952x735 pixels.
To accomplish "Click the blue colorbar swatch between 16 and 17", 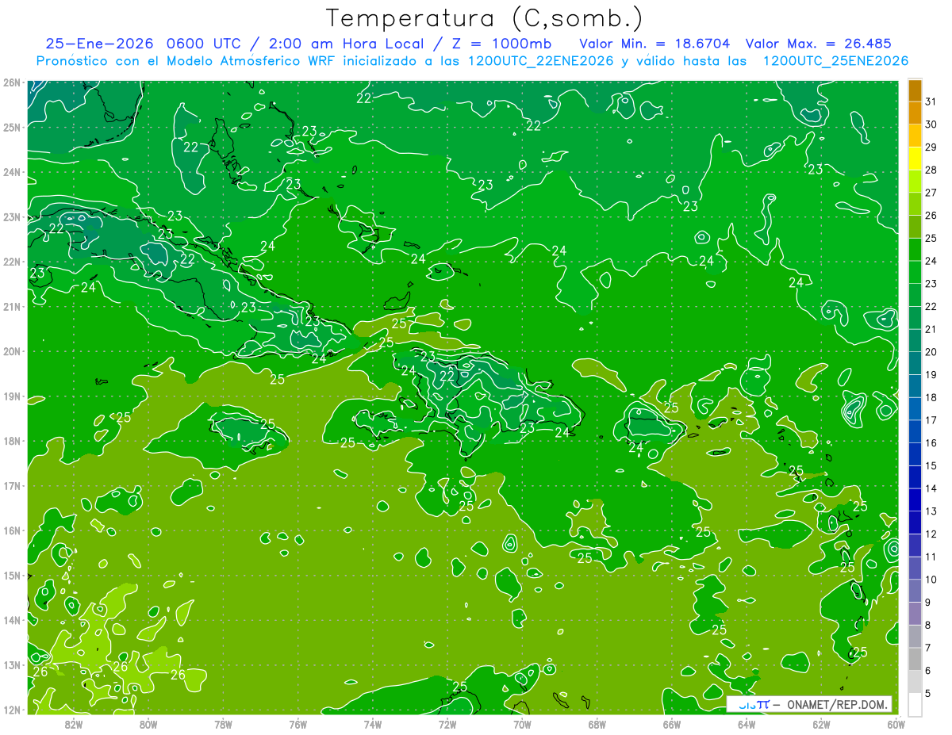I will point(915,431).
